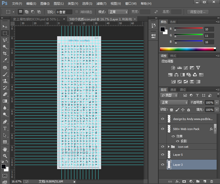Screen dimensions: 220x184
Task: Open the layer blend mode dropdown
Action: [174, 103]
